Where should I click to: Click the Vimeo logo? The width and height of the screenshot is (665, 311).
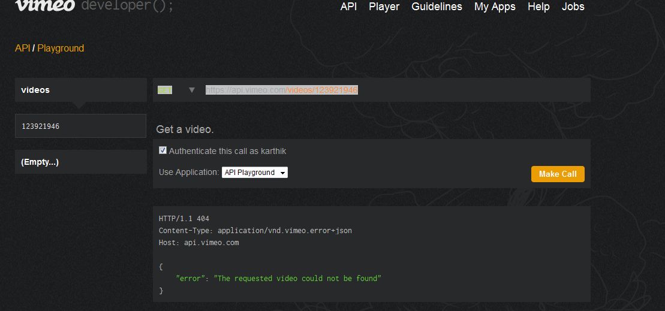[45, 5]
